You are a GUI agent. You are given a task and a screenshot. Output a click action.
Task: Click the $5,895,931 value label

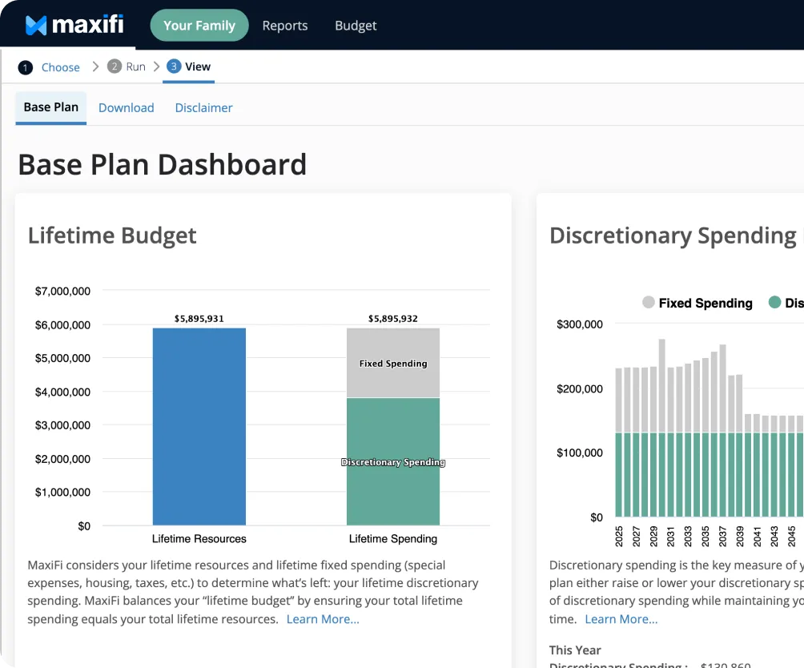click(x=199, y=318)
